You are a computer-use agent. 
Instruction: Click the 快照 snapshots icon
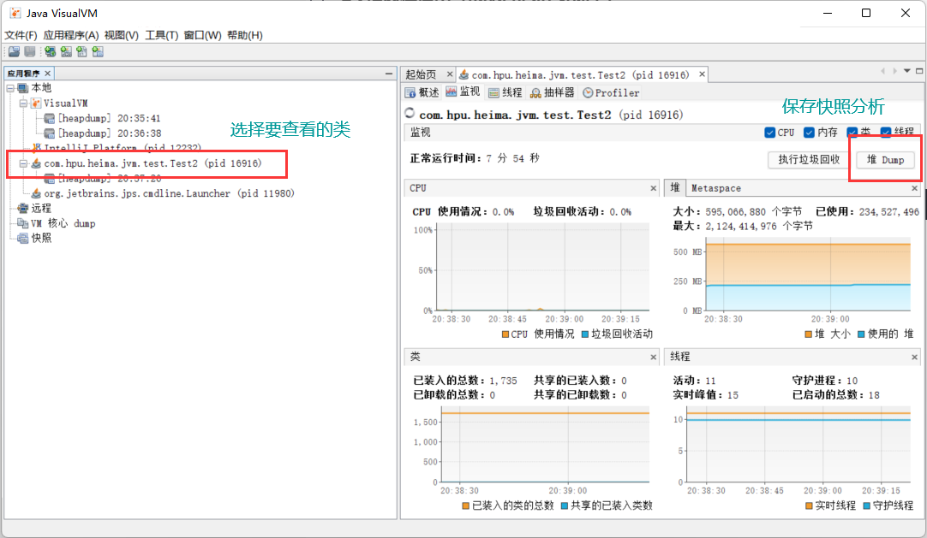23,239
